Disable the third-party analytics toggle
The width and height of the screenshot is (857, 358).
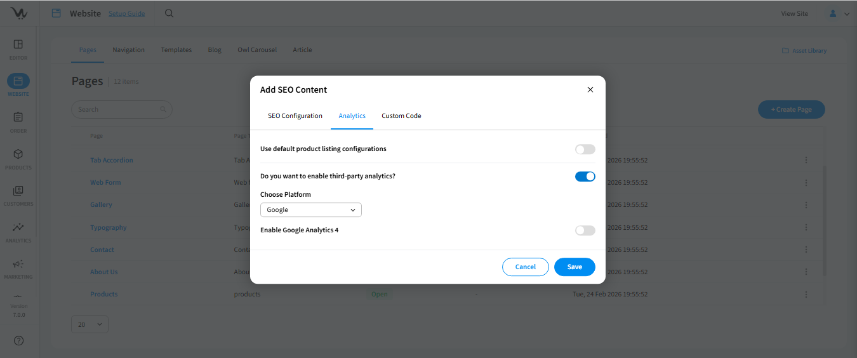(x=585, y=176)
